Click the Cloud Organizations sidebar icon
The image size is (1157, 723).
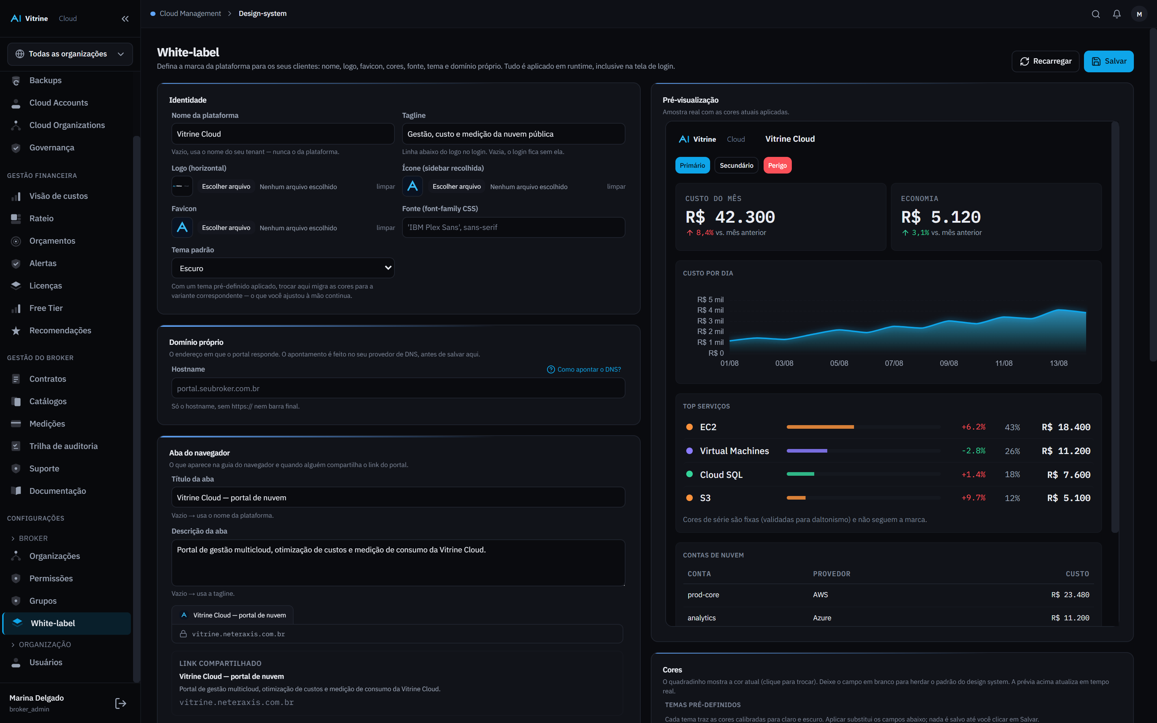coord(16,125)
